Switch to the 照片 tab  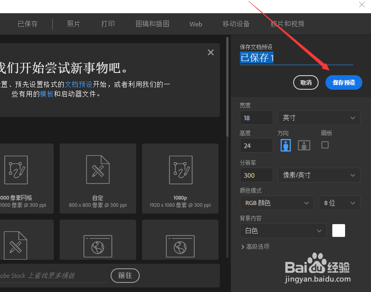(73, 24)
